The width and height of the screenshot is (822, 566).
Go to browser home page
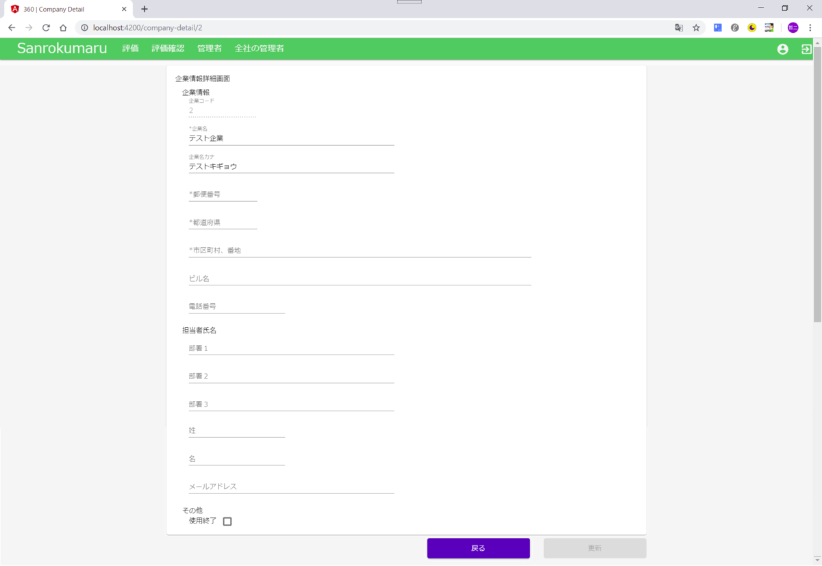point(63,28)
